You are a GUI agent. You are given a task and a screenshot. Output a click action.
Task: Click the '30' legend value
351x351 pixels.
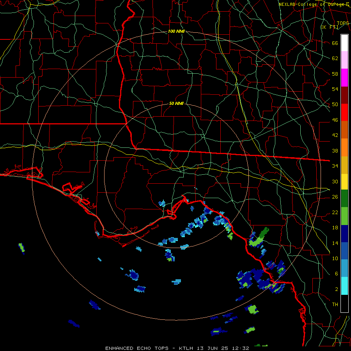point(335,181)
